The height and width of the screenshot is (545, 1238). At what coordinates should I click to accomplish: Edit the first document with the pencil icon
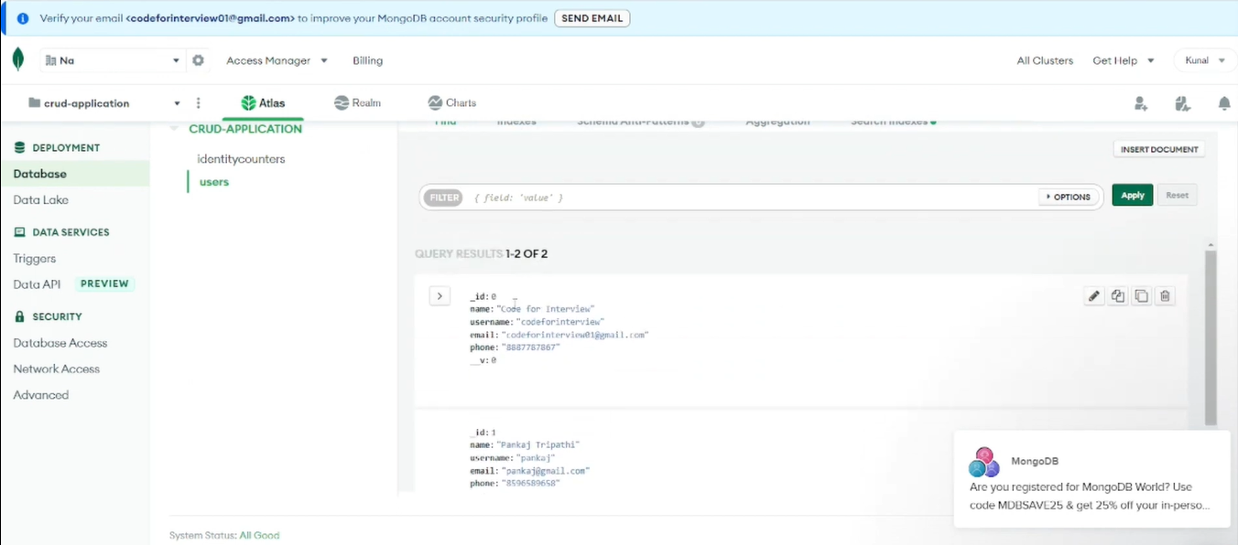click(1093, 295)
